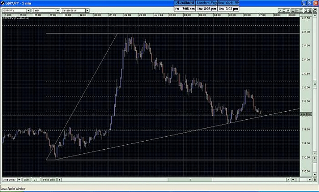Click the third drawing tool icon in top toolbar
Viewport: 319px width, 192px height.
coord(288,11)
